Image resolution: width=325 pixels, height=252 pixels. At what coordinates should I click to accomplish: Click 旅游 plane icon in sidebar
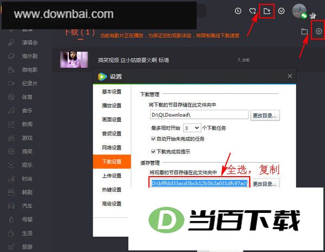point(11,247)
